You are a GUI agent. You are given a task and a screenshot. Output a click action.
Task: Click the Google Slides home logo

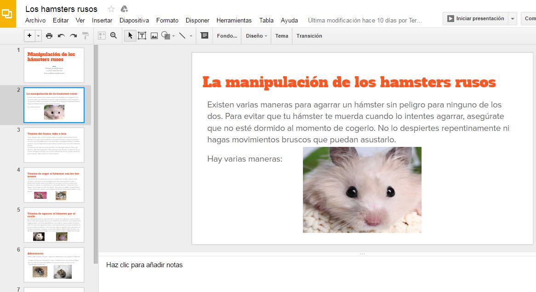[x=7, y=14]
